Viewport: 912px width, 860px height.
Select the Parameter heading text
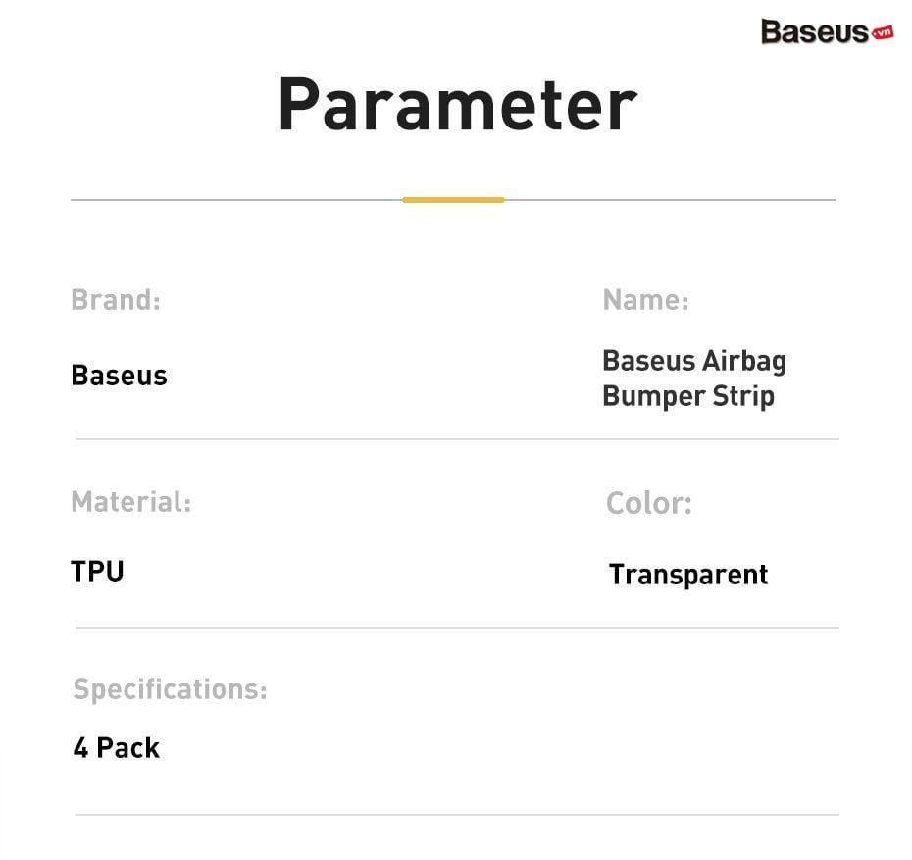click(458, 105)
